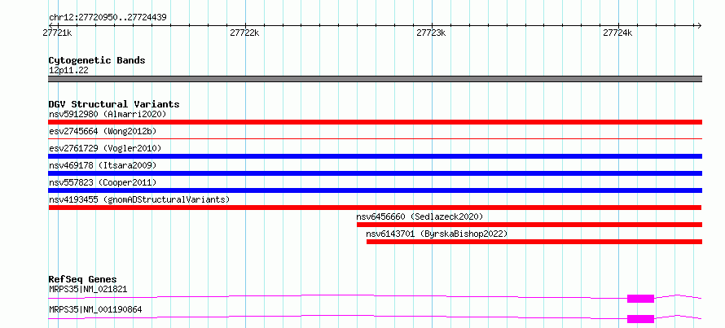
Task: Click the MRPS35|NM_021821 gene label
Action: tap(88, 290)
